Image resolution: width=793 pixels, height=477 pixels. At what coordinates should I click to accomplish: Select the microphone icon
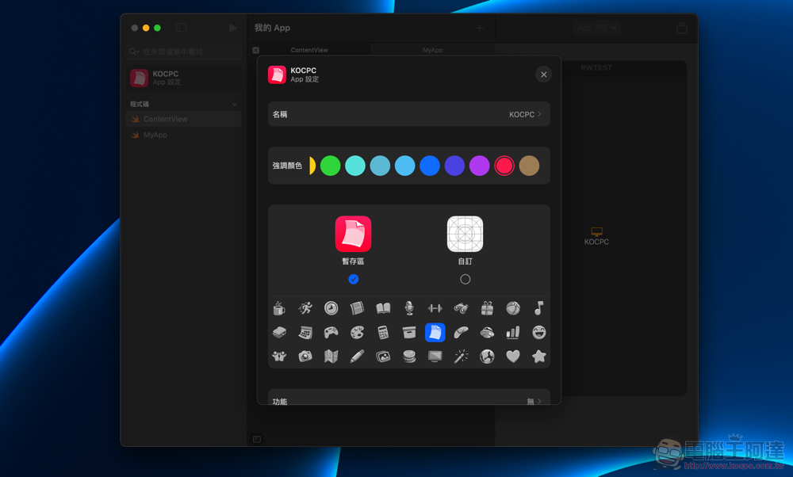[409, 308]
